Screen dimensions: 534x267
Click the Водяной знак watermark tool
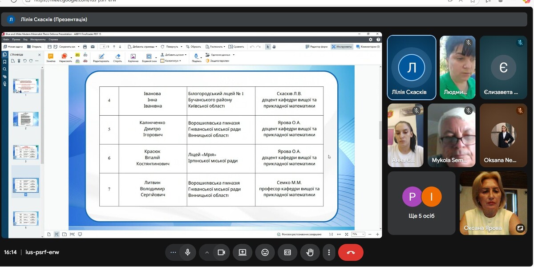coord(150,58)
